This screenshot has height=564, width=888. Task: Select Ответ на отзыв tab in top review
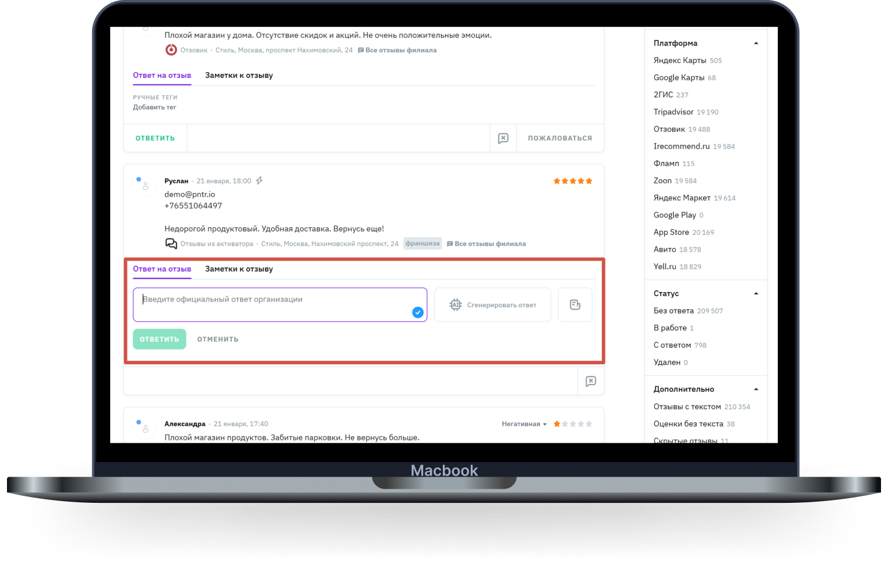tap(162, 75)
